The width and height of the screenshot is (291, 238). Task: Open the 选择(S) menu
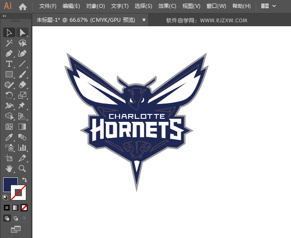coord(143,6)
